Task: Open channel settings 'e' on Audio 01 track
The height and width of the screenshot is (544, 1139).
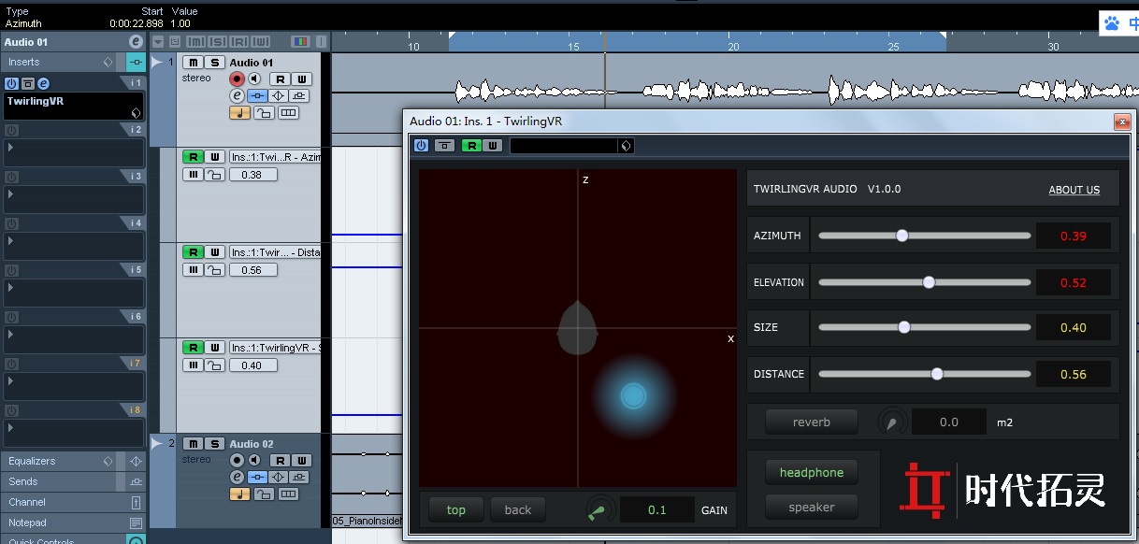Action: click(x=237, y=96)
